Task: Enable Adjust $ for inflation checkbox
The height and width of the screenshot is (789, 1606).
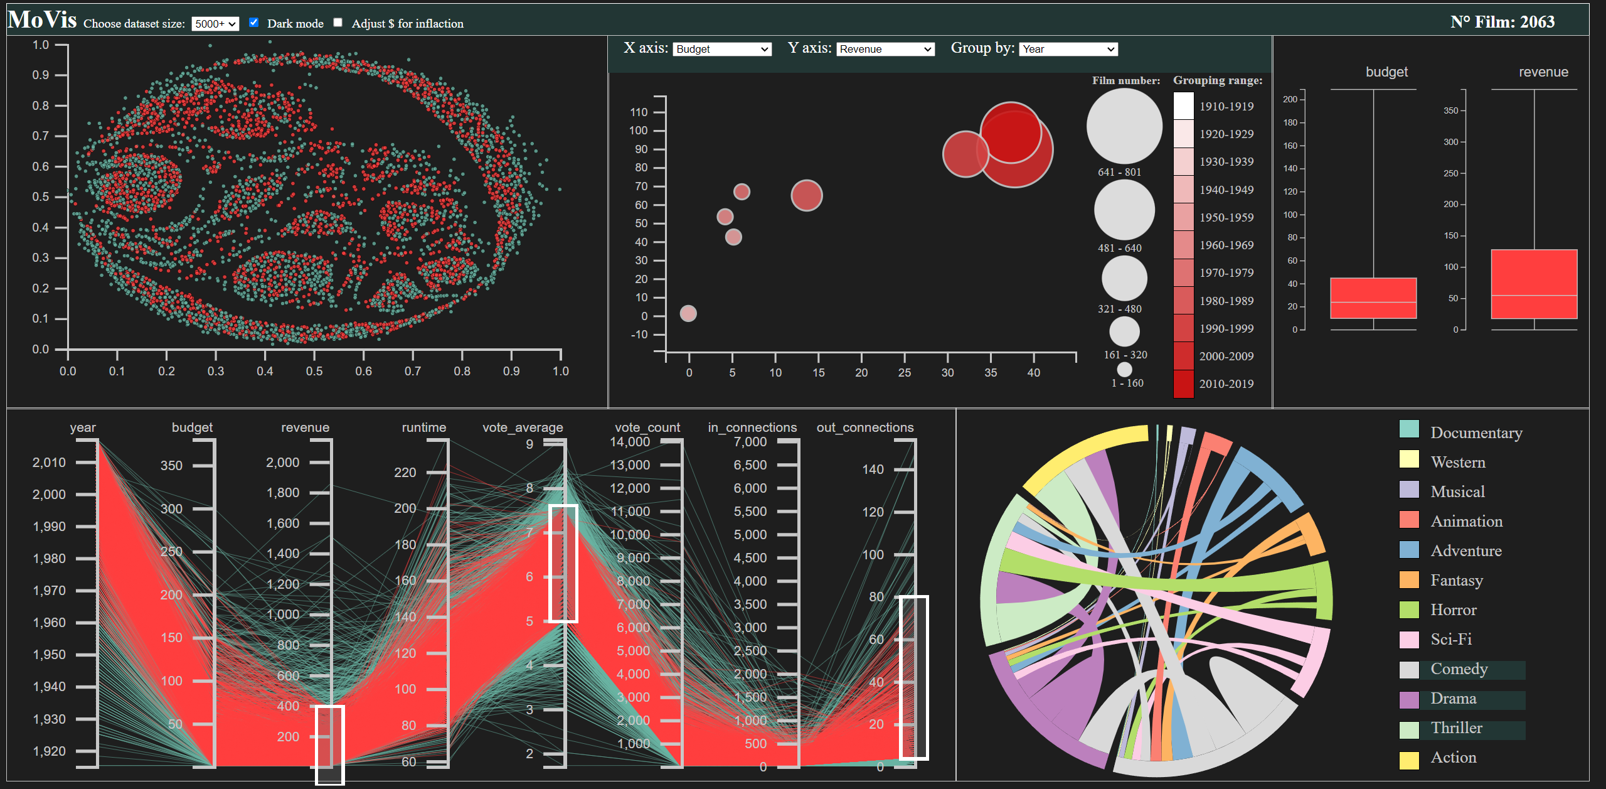Action: [x=338, y=23]
